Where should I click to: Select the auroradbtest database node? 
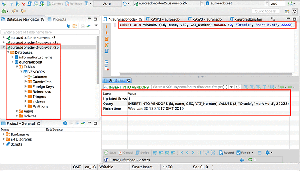click(x=31, y=62)
